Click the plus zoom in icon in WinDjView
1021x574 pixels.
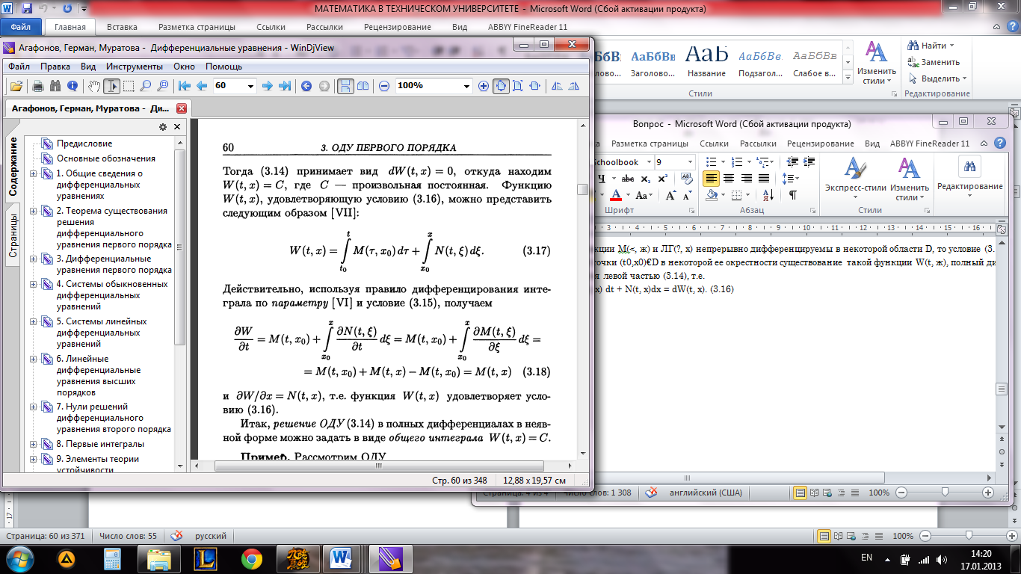(x=484, y=86)
